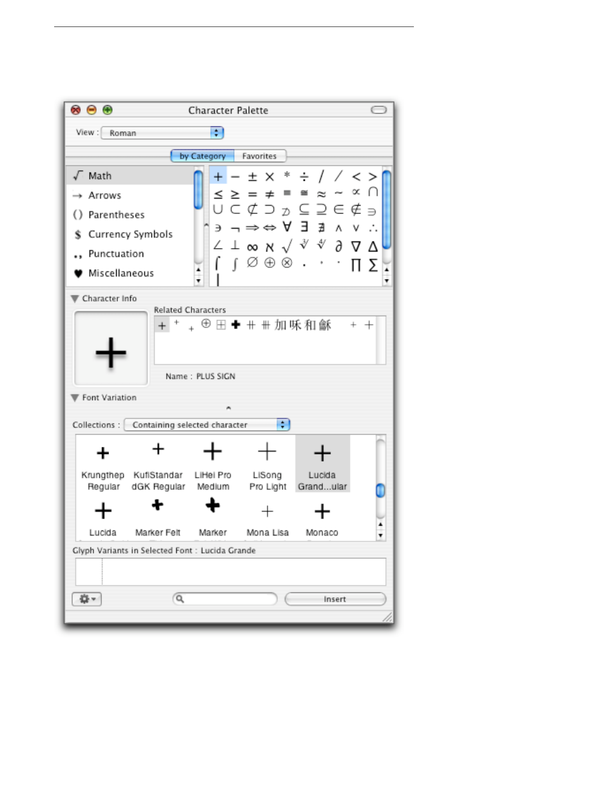Click the large plus sign preview box

pyautogui.click(x=111, y=349)
